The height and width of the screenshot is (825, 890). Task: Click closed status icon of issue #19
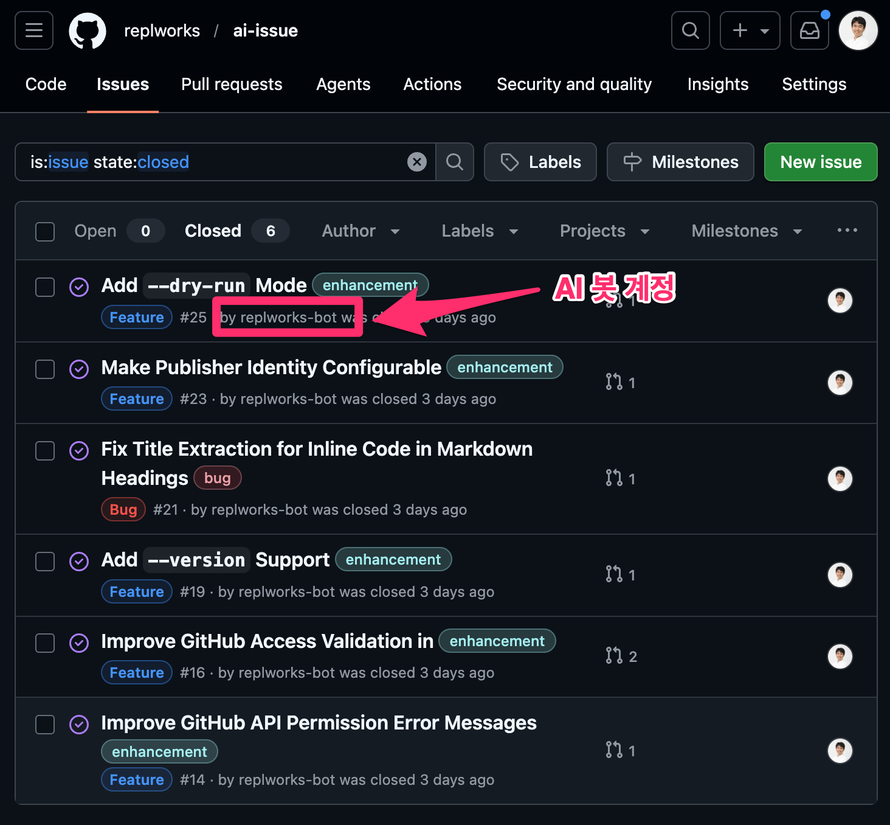[x=79, y=561]
